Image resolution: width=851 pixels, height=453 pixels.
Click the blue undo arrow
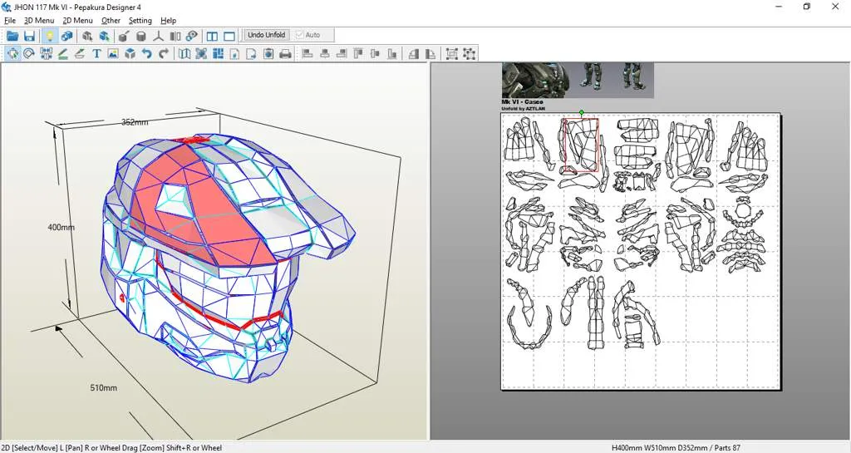tap(147, 54)
